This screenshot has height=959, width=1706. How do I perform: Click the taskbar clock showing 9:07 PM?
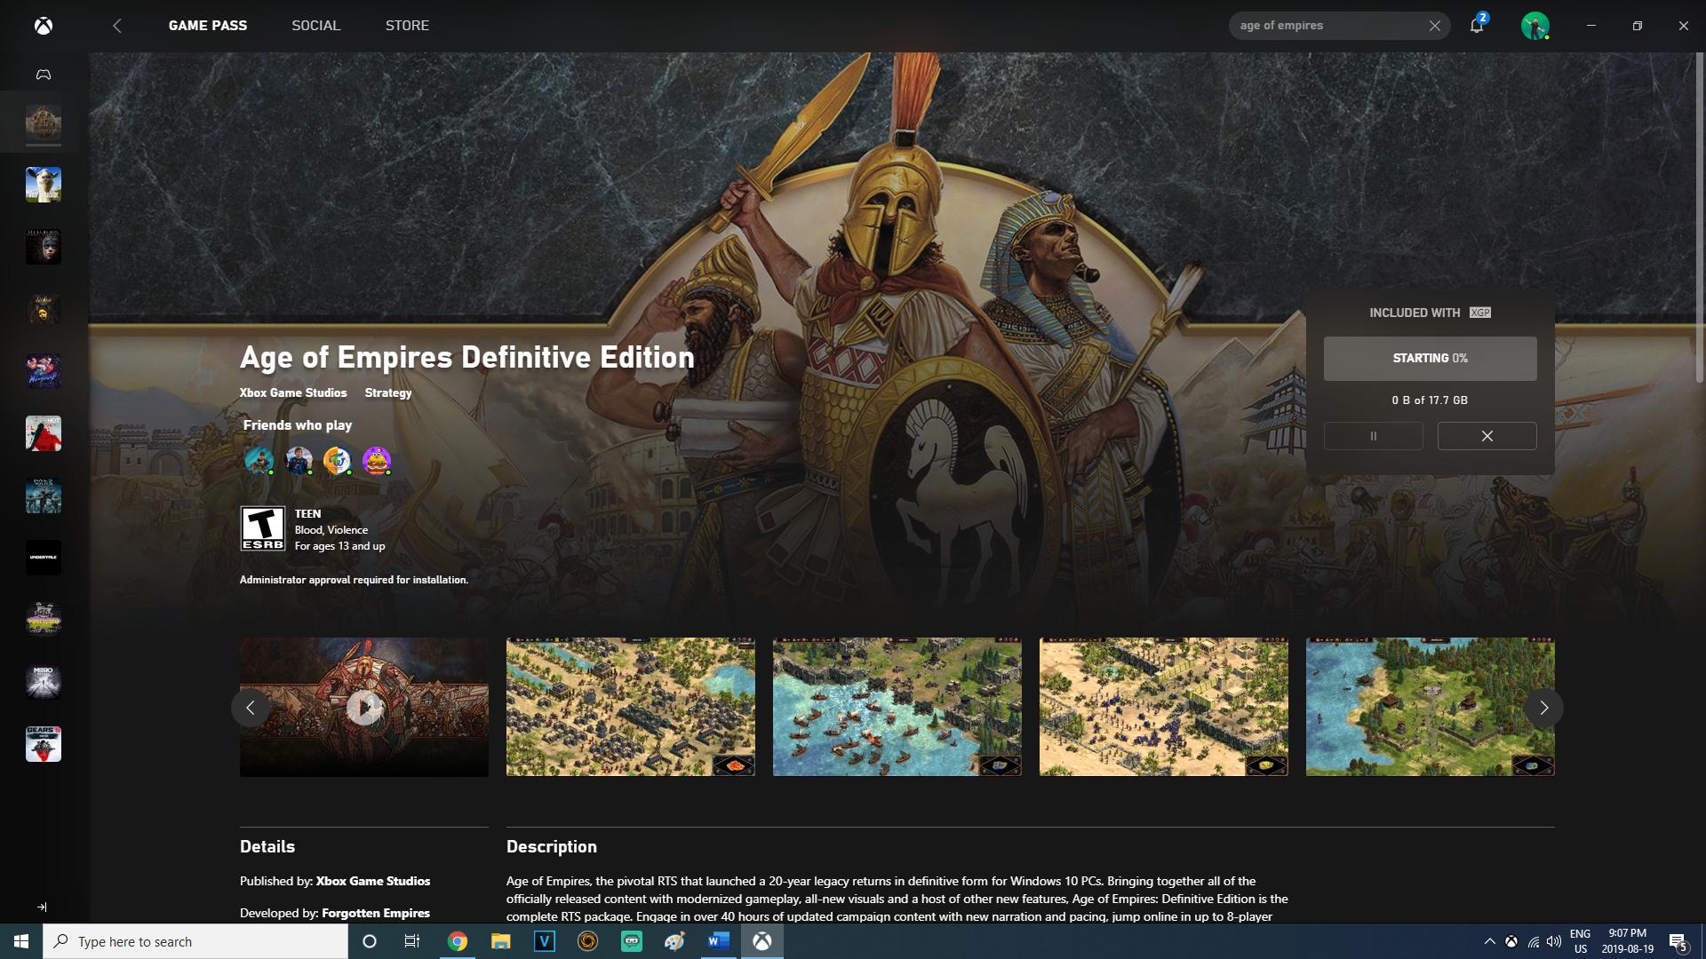coord(1627,941)
